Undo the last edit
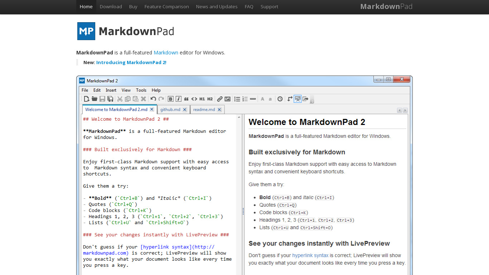 click(x=153, y=99)
